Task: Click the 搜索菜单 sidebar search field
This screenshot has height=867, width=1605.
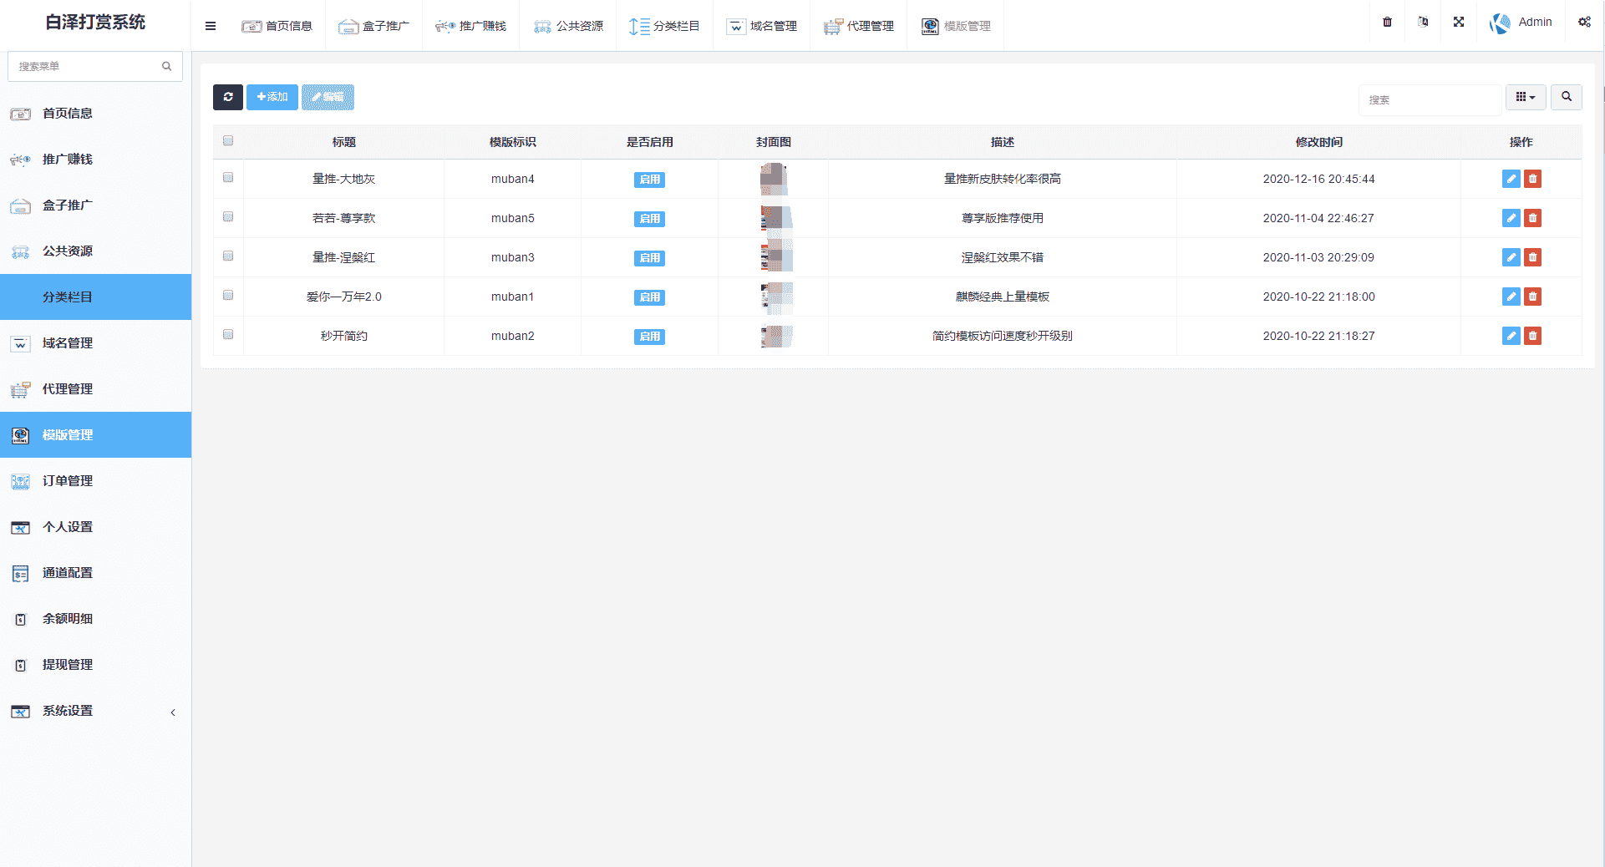Action: 88,66
